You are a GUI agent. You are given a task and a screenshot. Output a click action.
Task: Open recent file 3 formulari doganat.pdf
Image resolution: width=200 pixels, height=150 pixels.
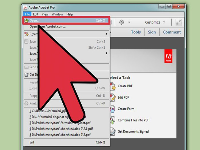[x=66, y=123]
